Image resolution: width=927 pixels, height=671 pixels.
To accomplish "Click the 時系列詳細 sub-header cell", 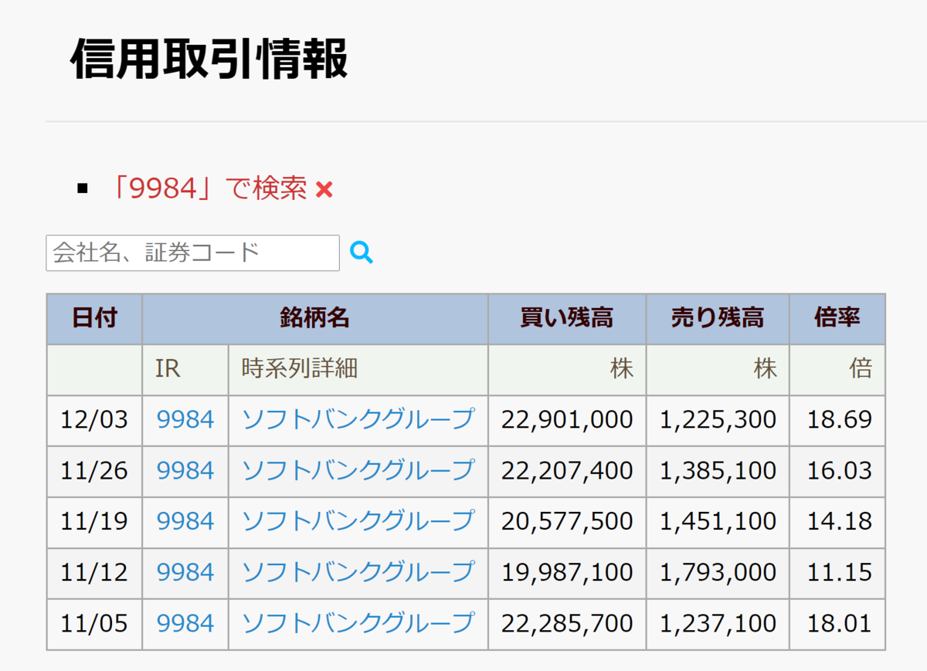I will click(x=358, y=369).
